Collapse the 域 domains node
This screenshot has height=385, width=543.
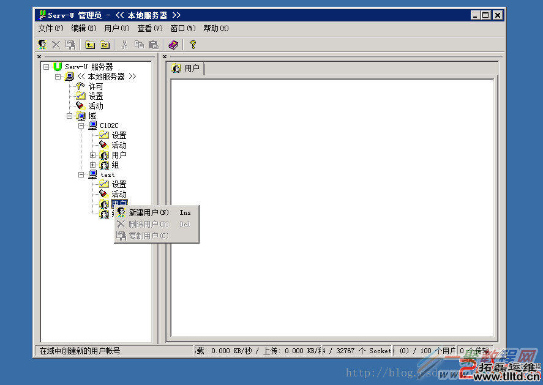(70, 116)
